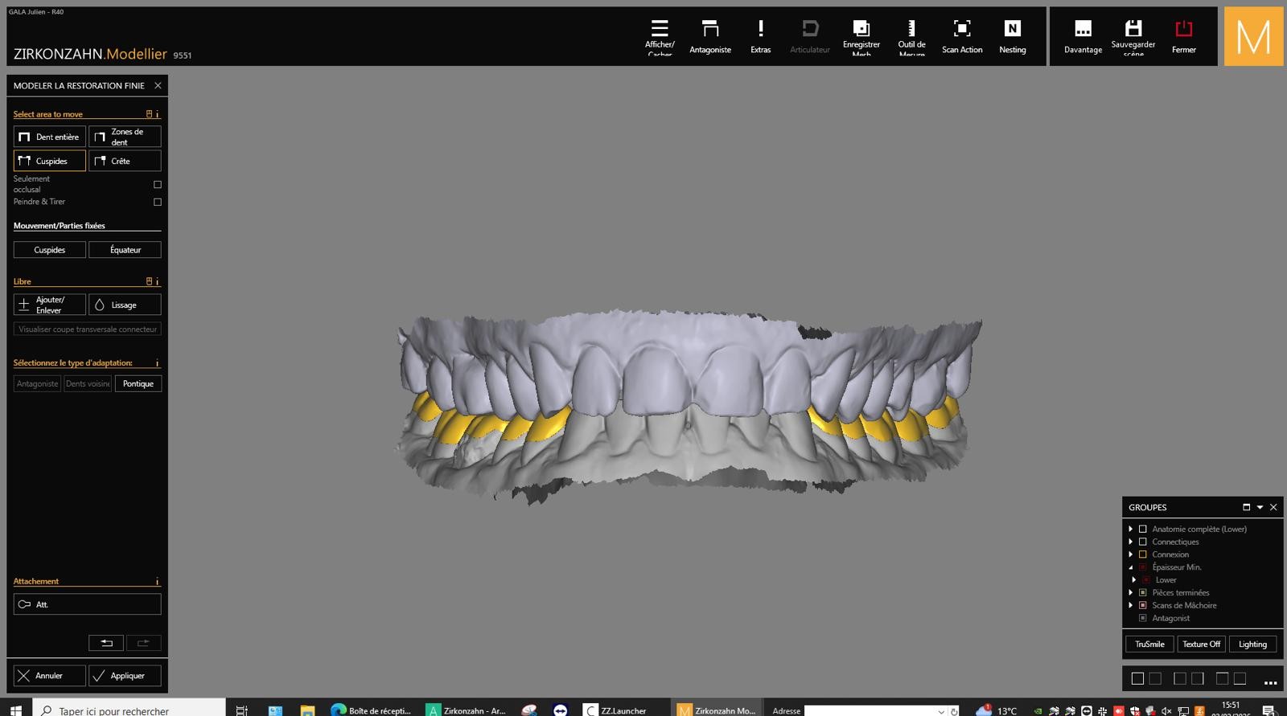Click Appliquer to apply changes

pyautogui.click(x=125, y=676)
